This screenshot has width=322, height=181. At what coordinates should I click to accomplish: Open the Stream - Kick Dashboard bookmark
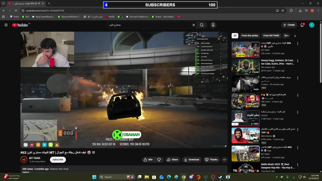point(163,17)
